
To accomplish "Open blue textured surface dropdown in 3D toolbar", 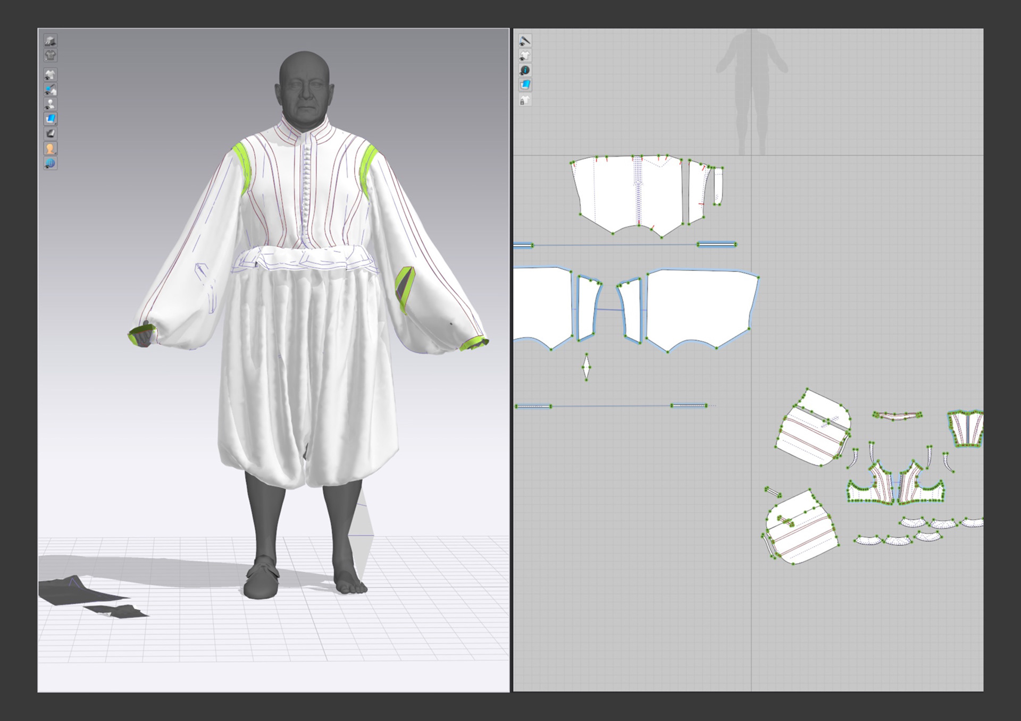I will coord(51,119).
